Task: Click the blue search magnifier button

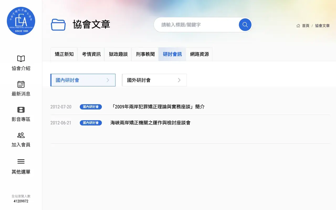Action: click(x=245, y=25)
